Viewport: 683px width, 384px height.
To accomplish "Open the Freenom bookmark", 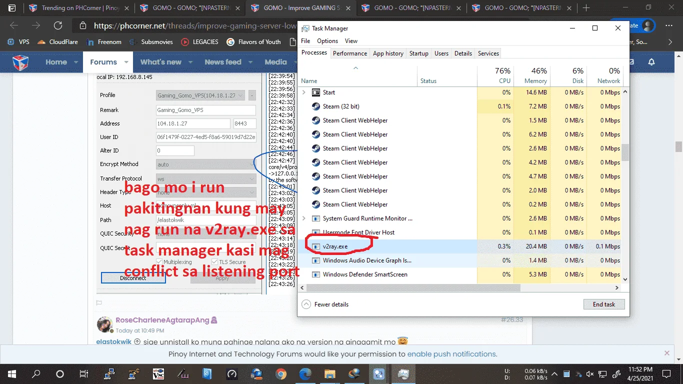I will click(104, 42).
